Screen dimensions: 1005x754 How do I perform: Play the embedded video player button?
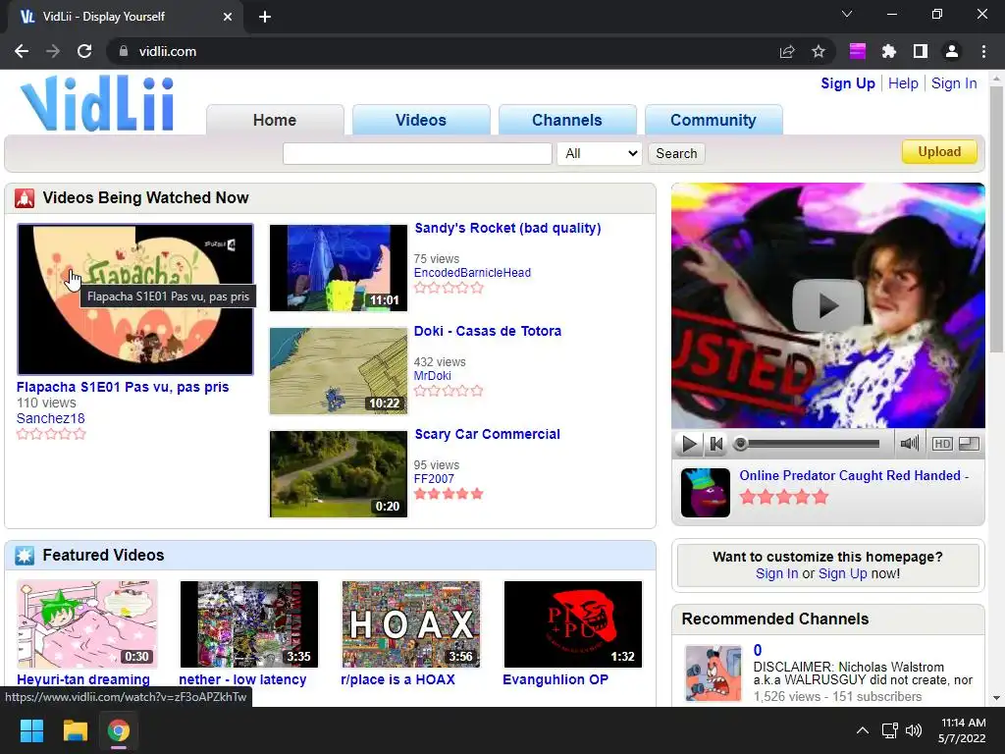pos(689,444)
